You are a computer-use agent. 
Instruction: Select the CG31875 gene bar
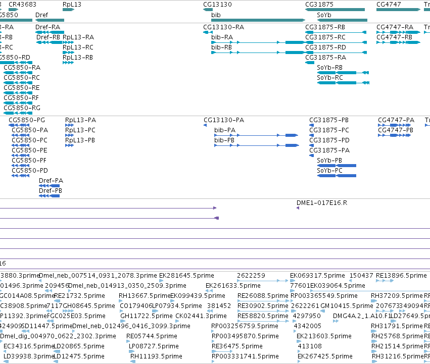coord(335,10)
